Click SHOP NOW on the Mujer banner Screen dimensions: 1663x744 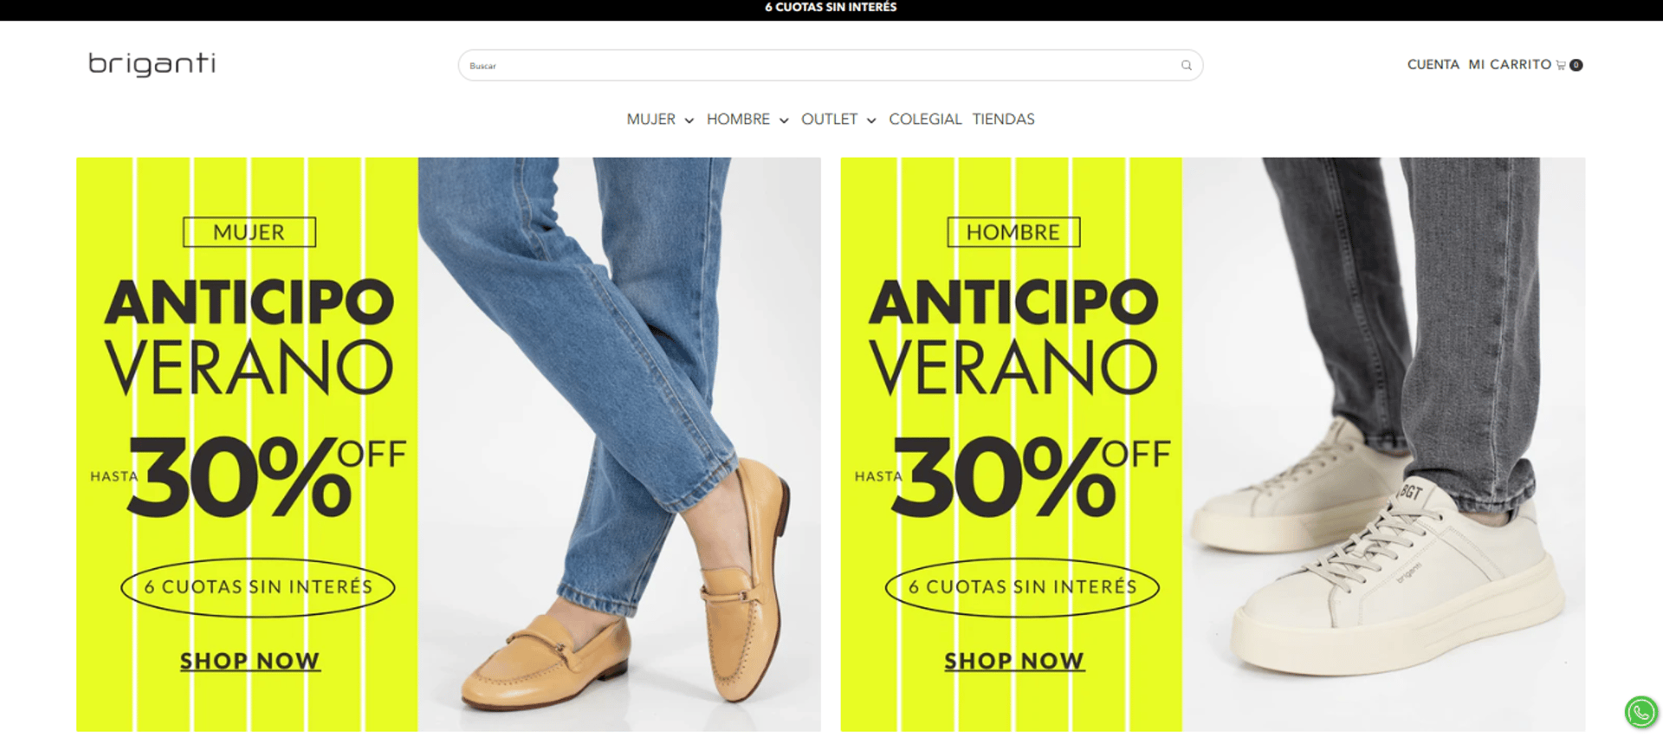tap(249, 661)
